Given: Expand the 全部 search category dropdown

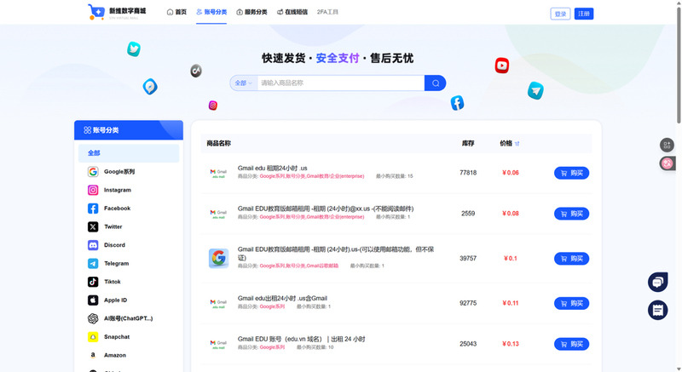Looking at the screenshot, I should [x=244, y=83].
